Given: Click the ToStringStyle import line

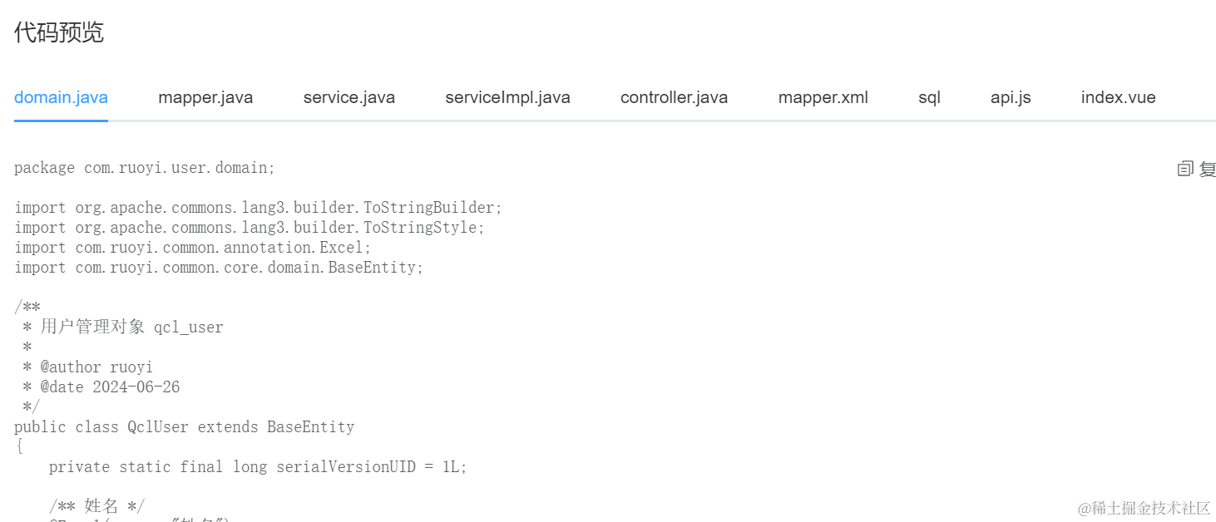Looking at the screenshot, I should 250,228.
